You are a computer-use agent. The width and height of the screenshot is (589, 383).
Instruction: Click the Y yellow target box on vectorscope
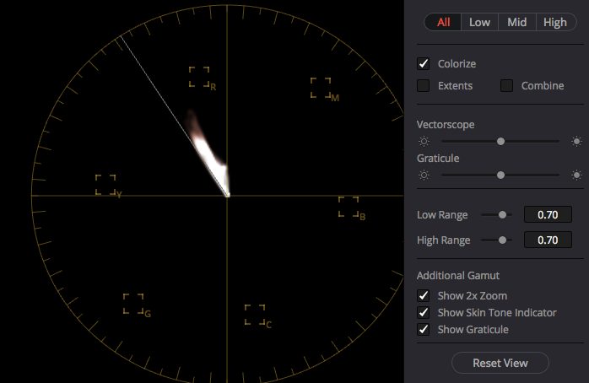point(105,185)
